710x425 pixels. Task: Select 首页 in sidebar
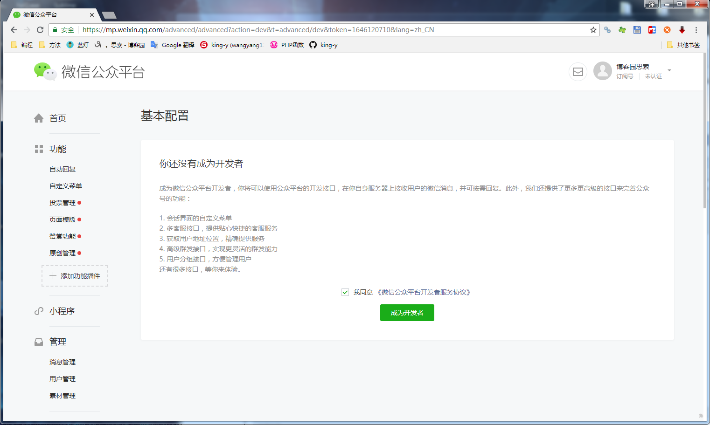(x=58, y=118)
